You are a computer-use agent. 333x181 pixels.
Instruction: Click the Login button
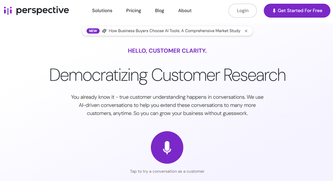242,11
